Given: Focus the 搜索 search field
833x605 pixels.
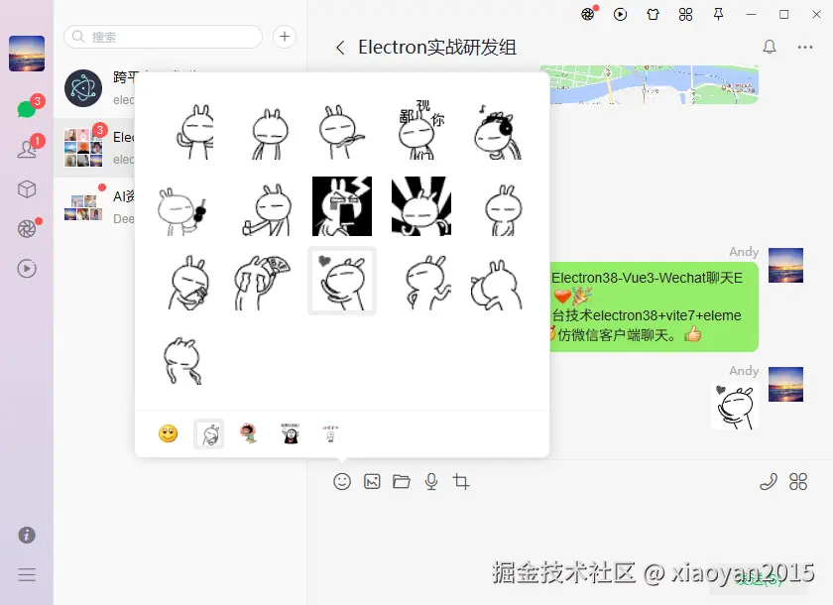Looking at the screenshot, I should tap(163, 37).
